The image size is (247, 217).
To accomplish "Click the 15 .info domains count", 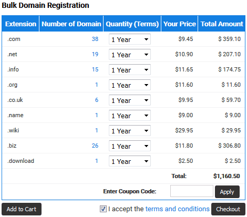I will tap(95, 69).
